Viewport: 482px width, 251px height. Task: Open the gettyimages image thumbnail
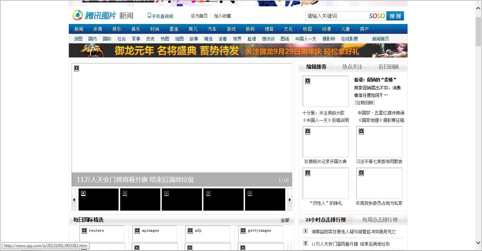[x=260, y=233]
